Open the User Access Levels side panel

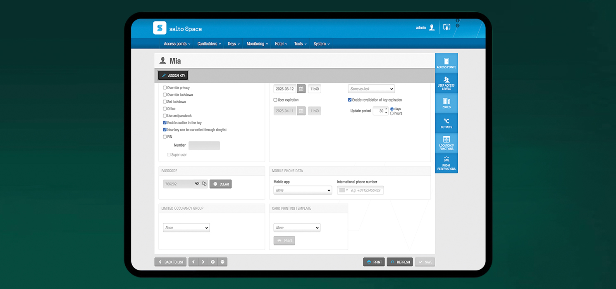[446, 83]
